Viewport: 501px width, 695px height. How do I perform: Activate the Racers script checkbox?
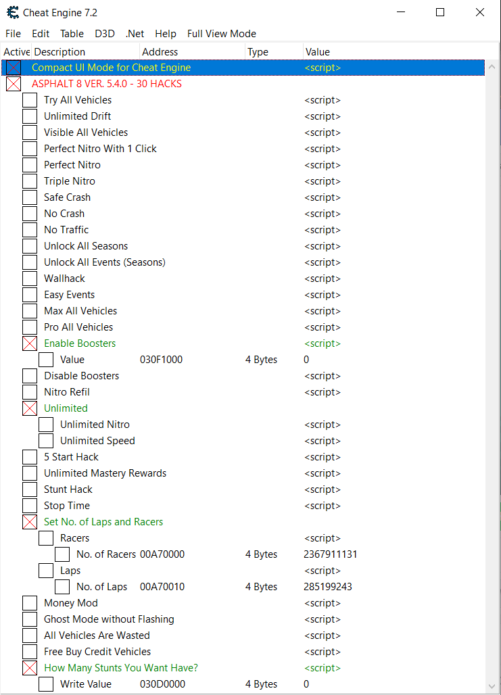[x=46, y=538]
